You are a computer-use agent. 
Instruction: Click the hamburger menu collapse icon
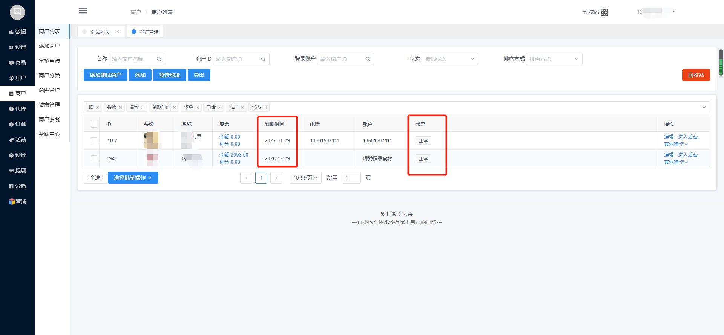coord(83,11)
